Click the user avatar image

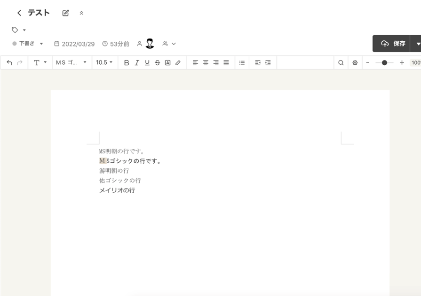150,44
